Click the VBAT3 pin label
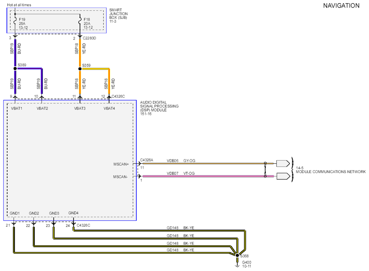The height and width of the screenshot is (271, 369). click(80, 108)
